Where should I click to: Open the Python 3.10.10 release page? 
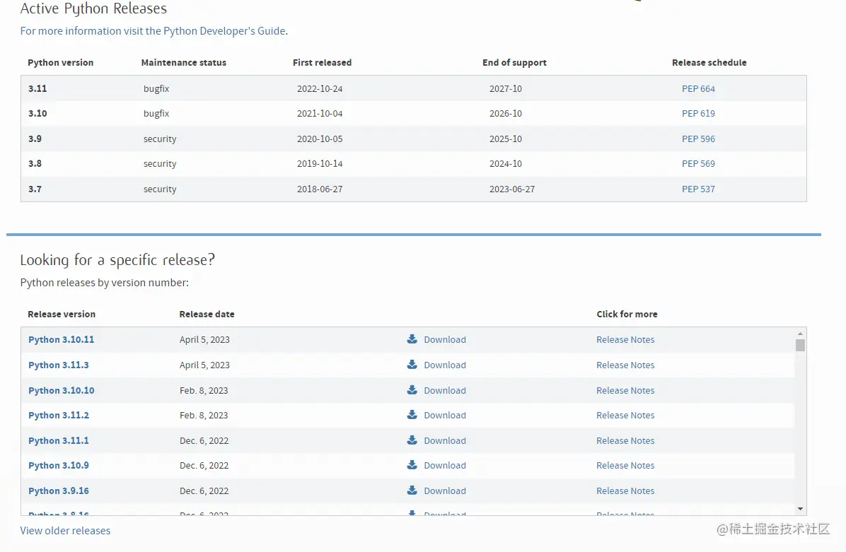(x=61, y=390)
